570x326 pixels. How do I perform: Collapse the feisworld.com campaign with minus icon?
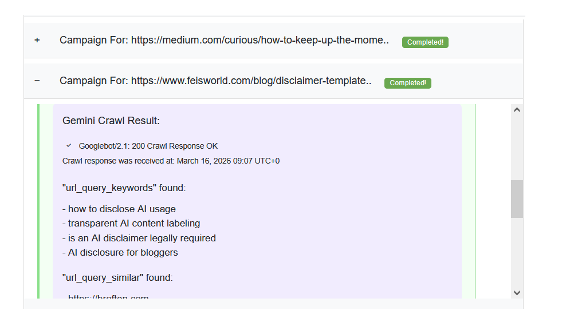37,81
